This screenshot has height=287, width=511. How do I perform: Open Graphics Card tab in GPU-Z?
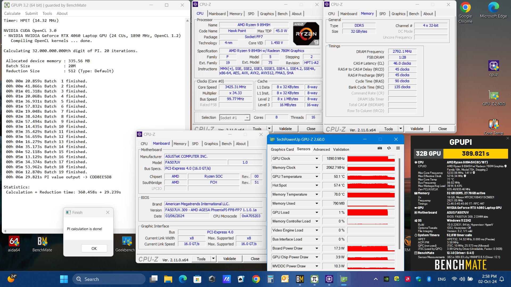pyautogui.click(x=282, y=150)
